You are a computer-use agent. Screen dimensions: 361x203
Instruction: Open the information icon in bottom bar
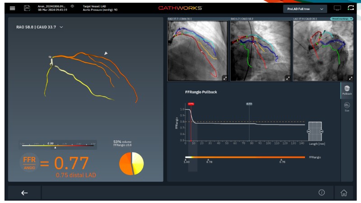[322, 193]
